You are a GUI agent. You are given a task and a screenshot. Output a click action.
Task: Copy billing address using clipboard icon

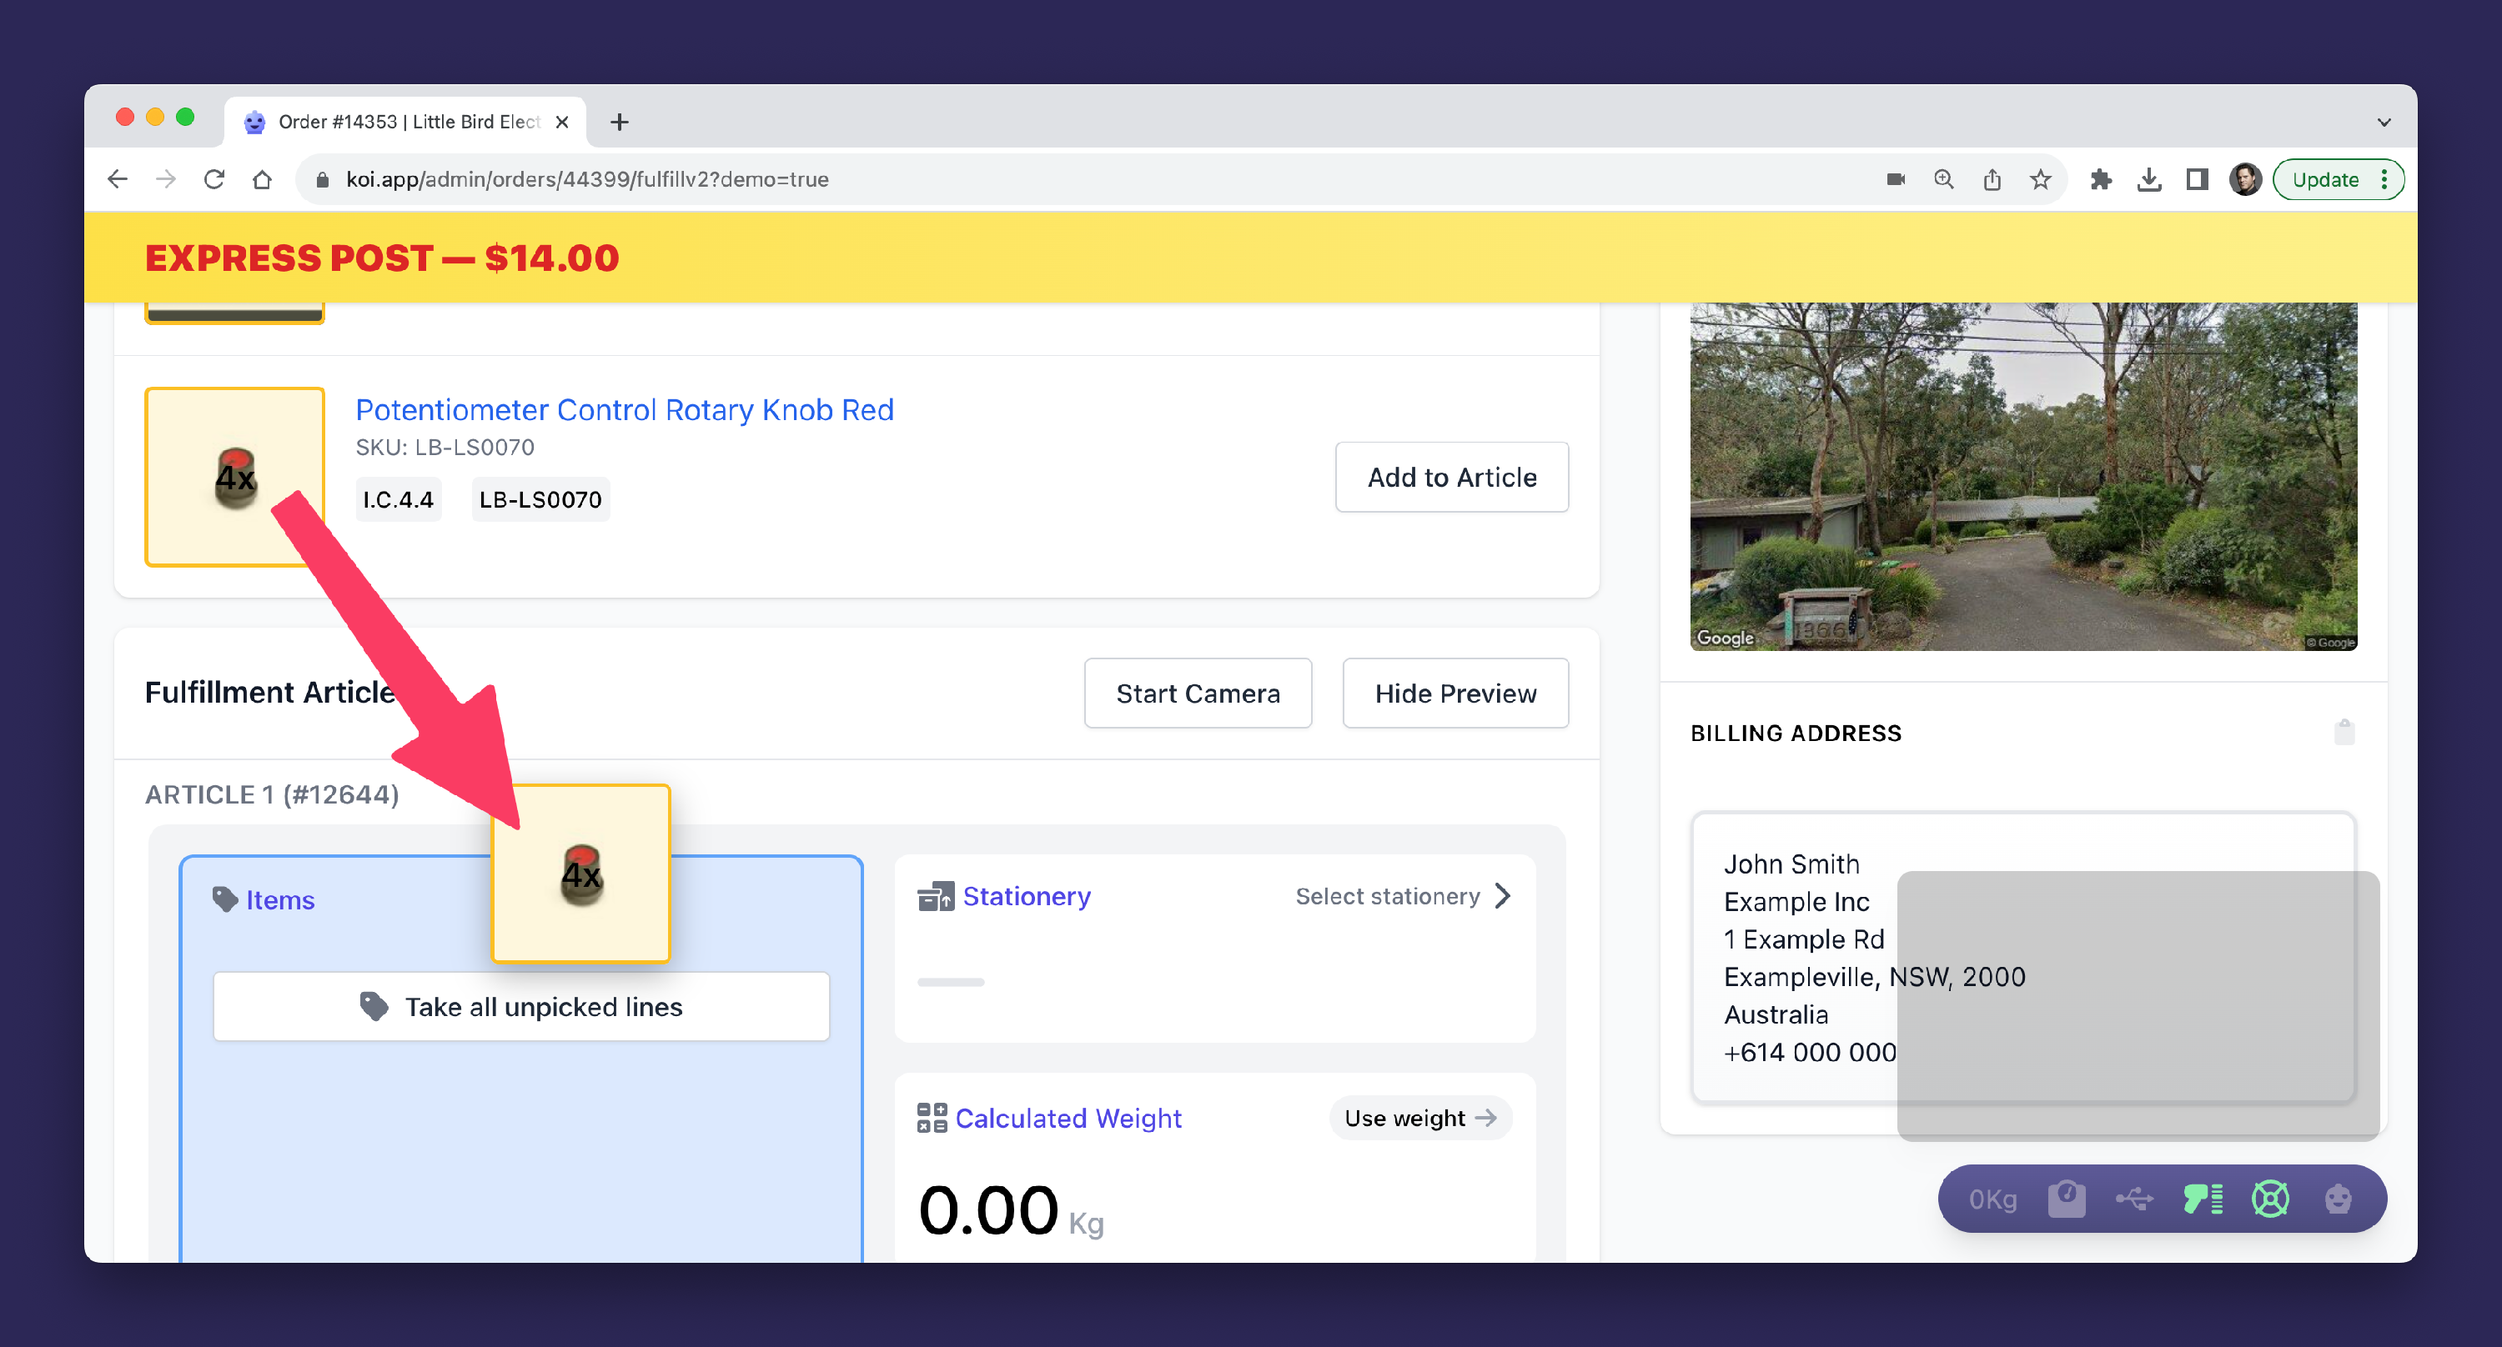2344,732
